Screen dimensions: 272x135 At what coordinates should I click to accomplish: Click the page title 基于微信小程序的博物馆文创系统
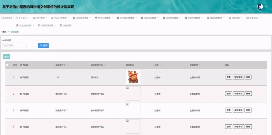pyautogui.click(x=38, y=7)
